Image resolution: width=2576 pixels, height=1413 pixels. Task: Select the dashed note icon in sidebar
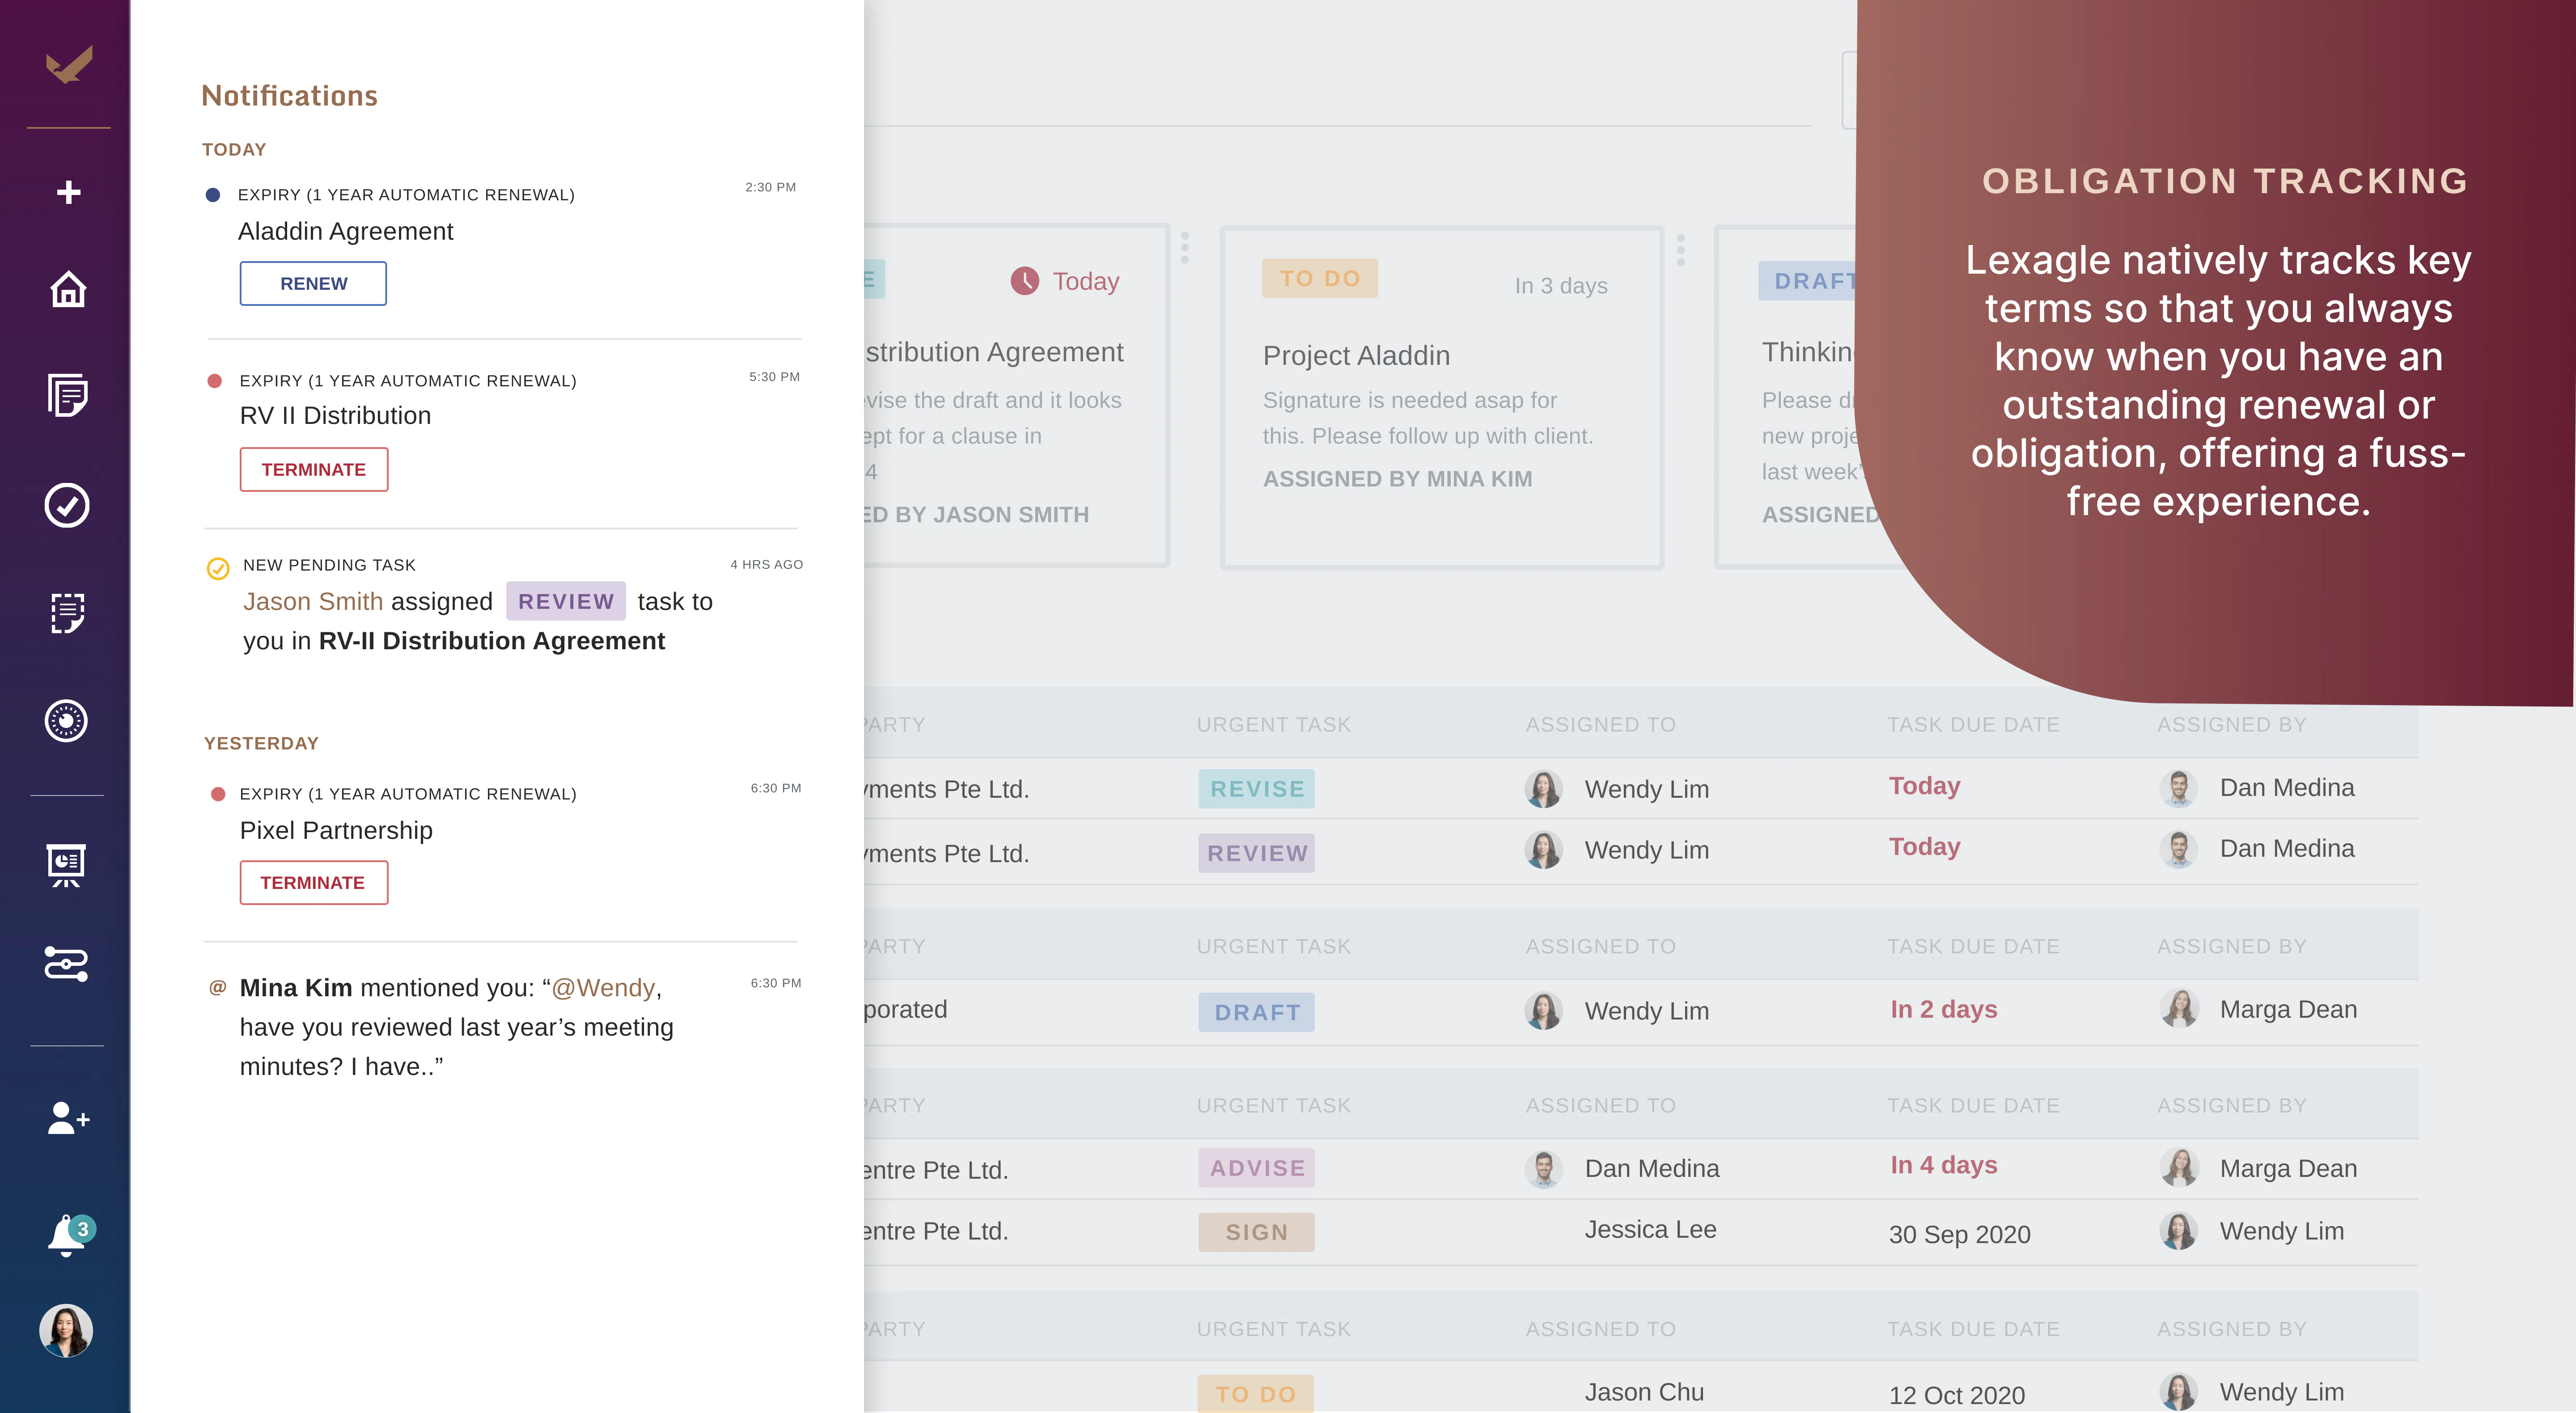[67, 613]
